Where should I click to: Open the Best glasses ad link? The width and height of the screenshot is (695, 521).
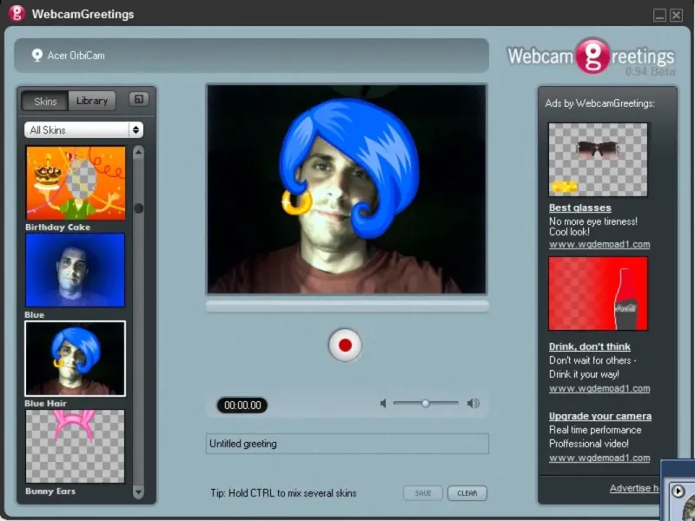tap(579, 208)
